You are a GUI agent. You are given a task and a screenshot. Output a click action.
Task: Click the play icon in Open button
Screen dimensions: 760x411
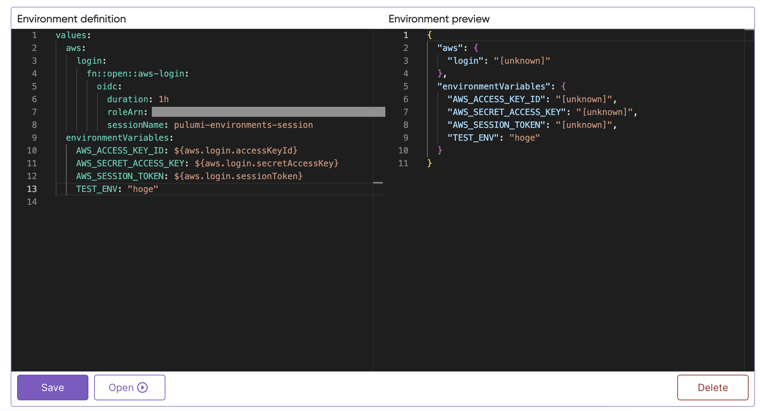coord(143,387)
